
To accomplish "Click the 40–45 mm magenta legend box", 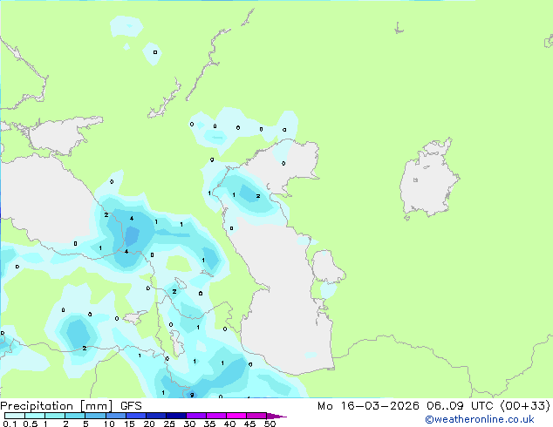I will [x=236, y=416].
